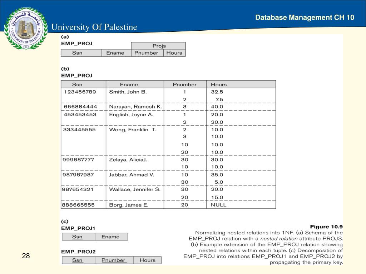Click hours value 15.0
366x274 pixels.
click(x=217, y=197)
